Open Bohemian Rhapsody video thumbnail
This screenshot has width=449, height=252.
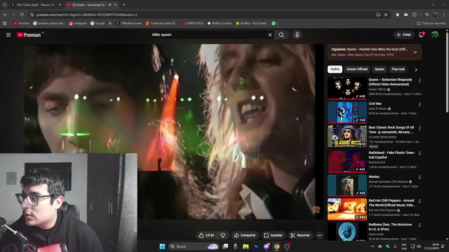pyautogui.click(x=347, y=88)
